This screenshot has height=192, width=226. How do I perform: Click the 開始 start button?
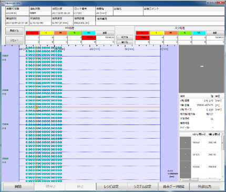click(18, 187)
